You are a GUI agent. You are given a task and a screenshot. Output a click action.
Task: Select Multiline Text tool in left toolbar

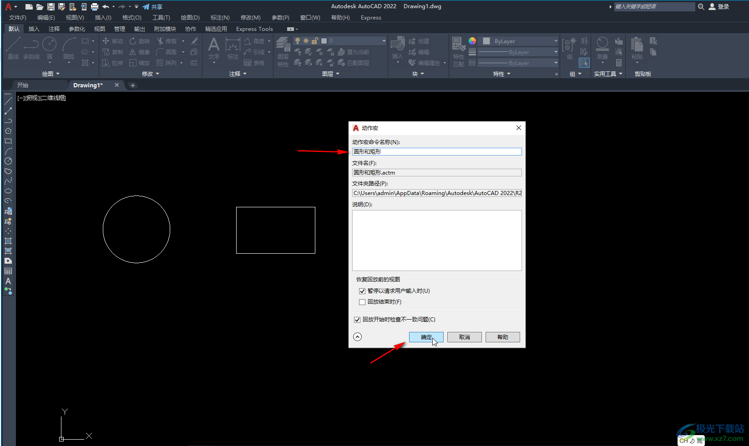click(8, 281)
